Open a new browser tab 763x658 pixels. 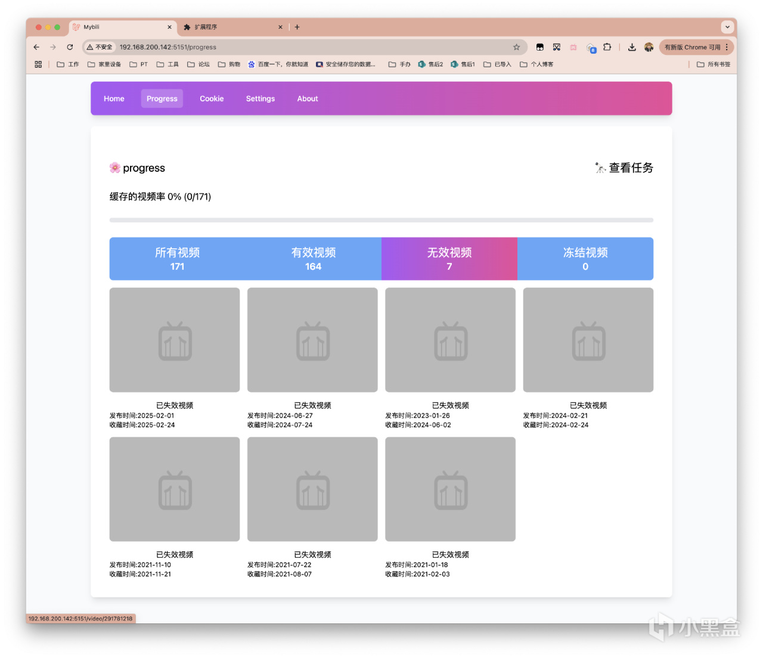pos(297,27)
